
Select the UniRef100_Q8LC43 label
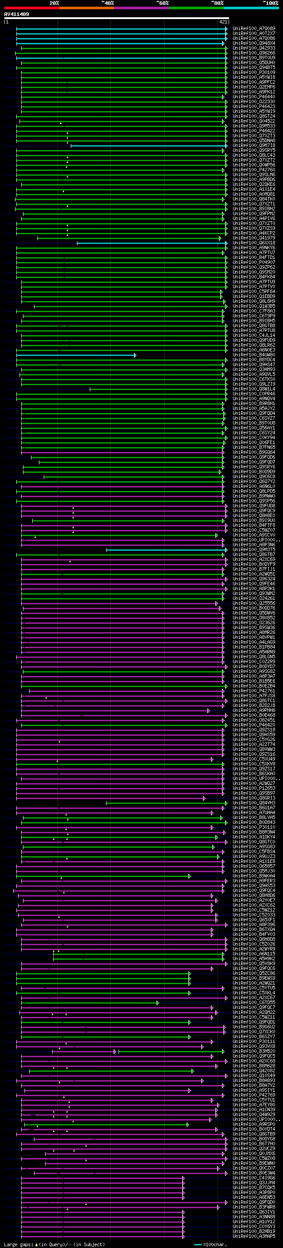pos(254,155)
